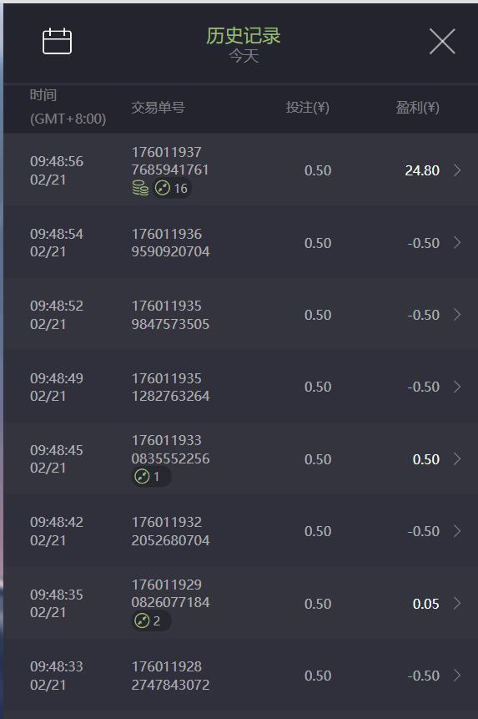This screenshot has height=719, width=478.
Task: Click the free spins badge showing 1
Action: tap(152, 477)
